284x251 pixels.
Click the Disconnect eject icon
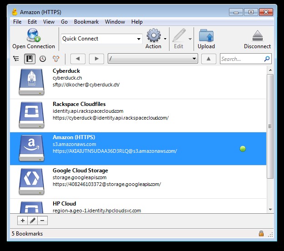click(x=257, y=36)
